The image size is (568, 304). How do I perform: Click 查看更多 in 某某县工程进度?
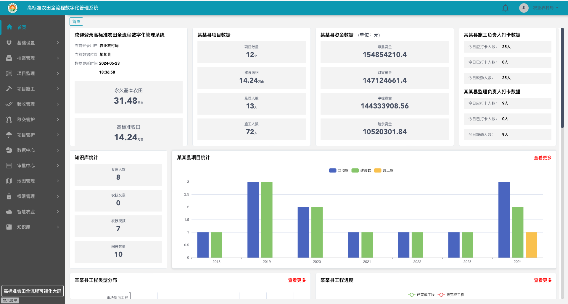543,280
